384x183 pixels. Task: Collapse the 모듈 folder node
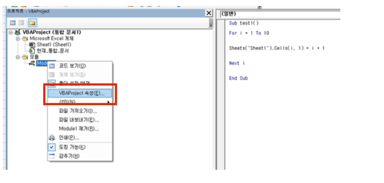18,57
